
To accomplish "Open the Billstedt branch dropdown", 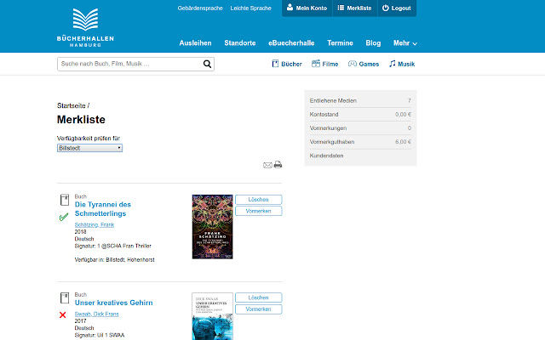I will click(x=89, y=148).
